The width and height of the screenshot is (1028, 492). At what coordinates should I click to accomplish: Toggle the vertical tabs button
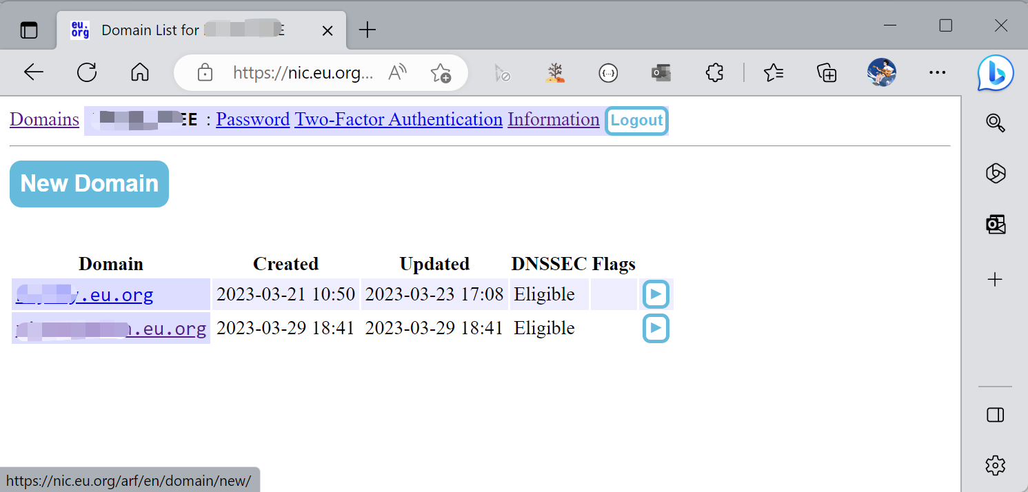click(x=29, y=30)
